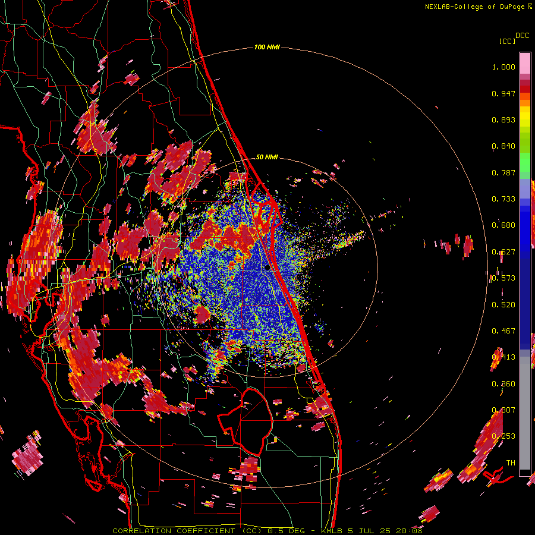Click the 0.253 color bar value
This screenshot has height=535, width=535.
503,436
